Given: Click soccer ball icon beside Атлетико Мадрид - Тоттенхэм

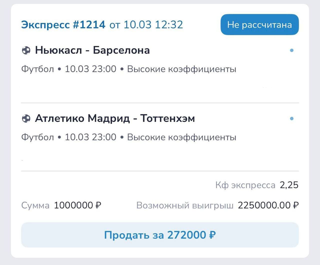Looking at the screenshot, I should point(26,119).
